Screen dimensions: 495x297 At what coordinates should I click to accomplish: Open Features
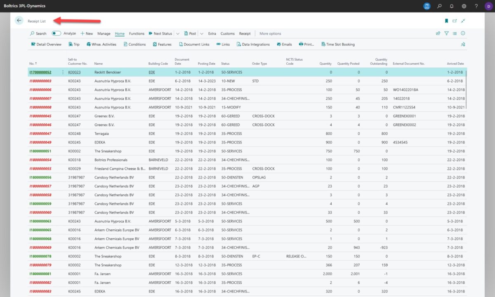click(162, 45)
